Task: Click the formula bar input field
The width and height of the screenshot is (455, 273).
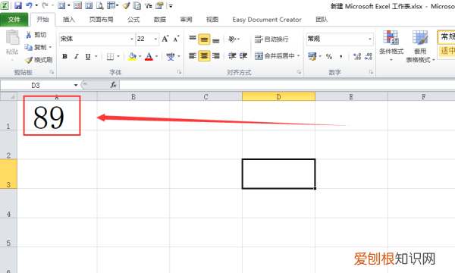Action: point(287,85)
